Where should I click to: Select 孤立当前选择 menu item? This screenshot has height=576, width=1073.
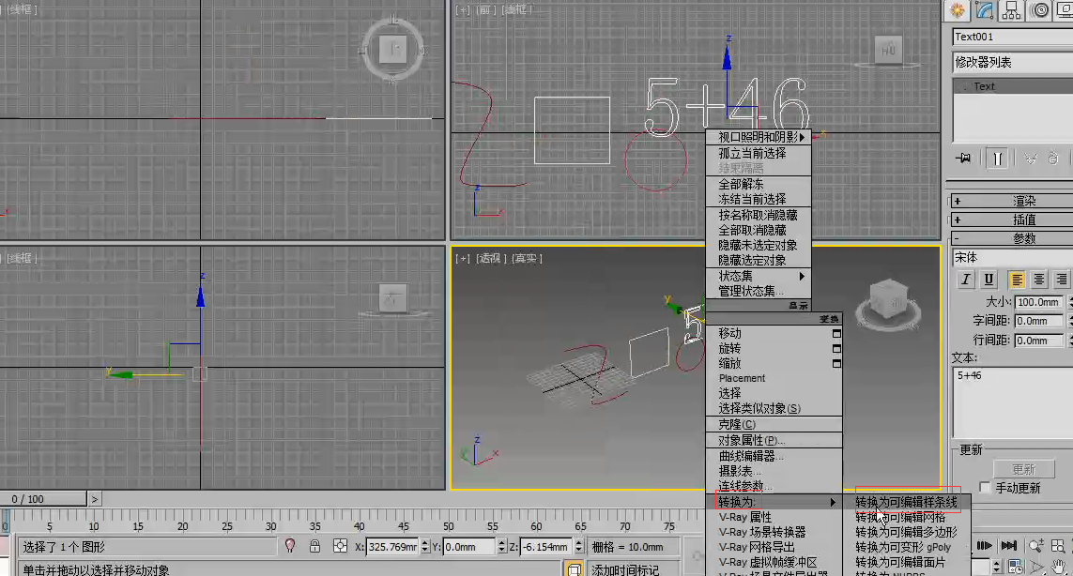[x=759, y=153]
